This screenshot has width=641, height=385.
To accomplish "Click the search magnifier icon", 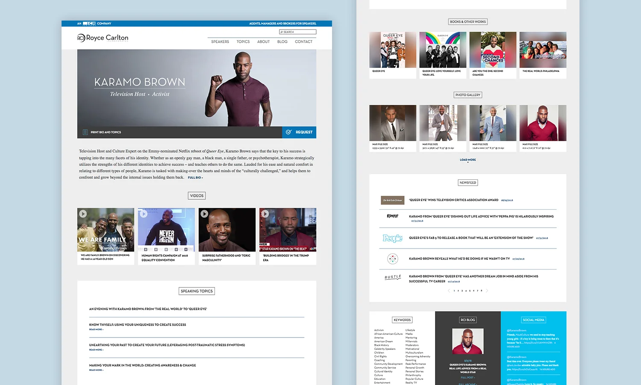I will point(282,32).
